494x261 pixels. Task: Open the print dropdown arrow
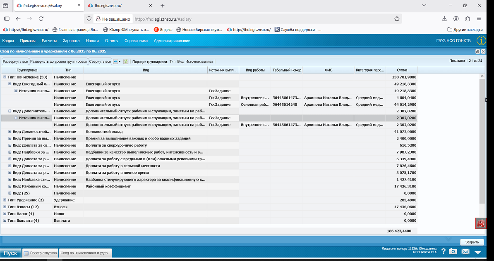120,62
